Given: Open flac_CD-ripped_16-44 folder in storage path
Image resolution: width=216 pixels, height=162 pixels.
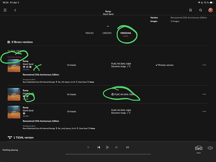Looking at the screenshot, I should tap(66, 82).
